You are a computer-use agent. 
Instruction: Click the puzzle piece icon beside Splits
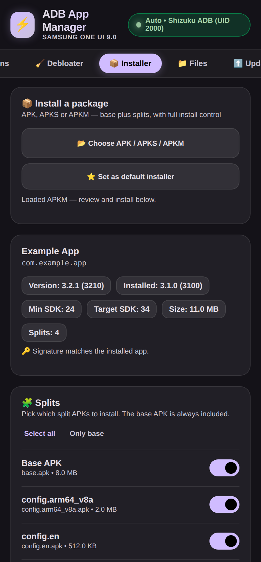coord(27,403)
